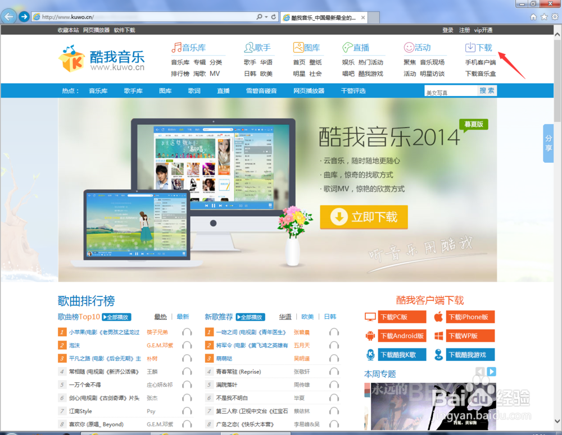562x435 pixels.
Task: Open the 壁纸 link under 图库
Action: click(315, 62)
